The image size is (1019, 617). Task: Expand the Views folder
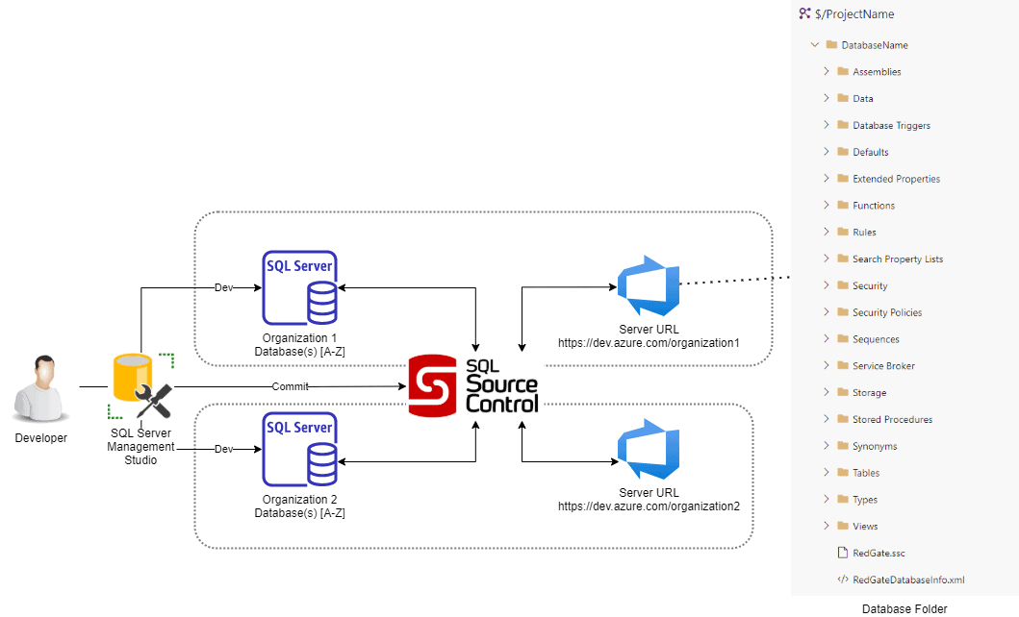[x=826, y=526]
